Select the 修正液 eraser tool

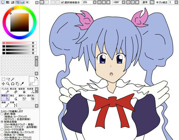point(14,91)
